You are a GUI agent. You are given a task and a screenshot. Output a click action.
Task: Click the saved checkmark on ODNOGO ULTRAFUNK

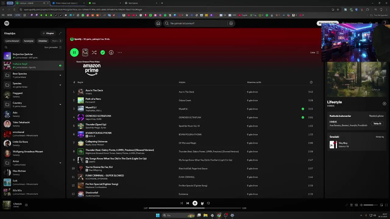(303, 117)
